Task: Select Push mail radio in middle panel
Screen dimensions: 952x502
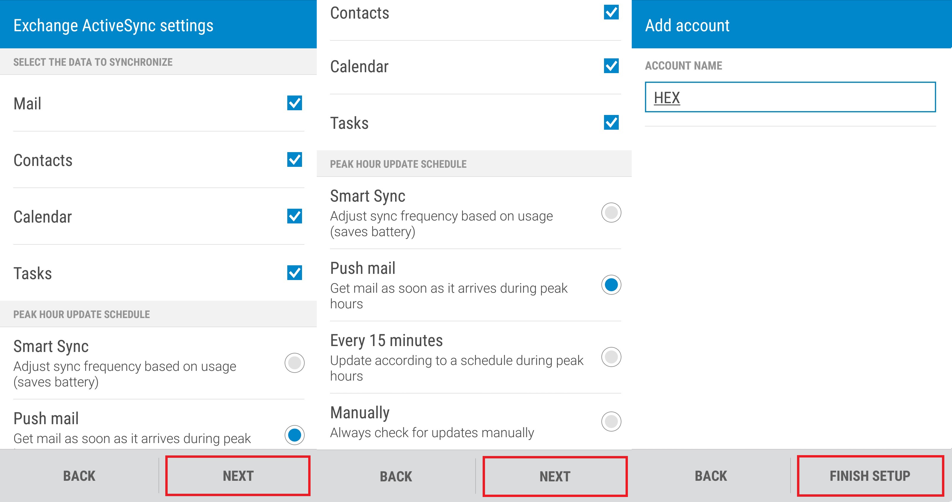Action: tap(611, 285)
